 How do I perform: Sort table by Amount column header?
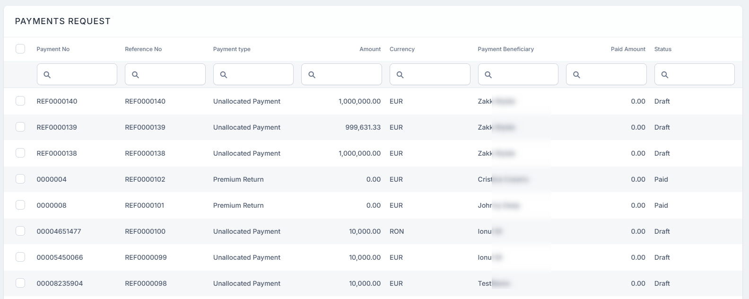click(370, 49)
